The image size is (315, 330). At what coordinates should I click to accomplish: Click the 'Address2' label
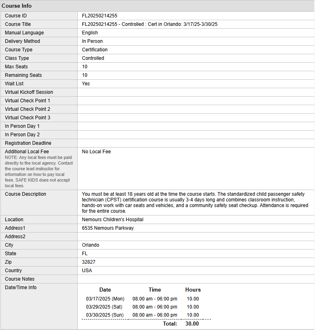click(x=15, y=237)
